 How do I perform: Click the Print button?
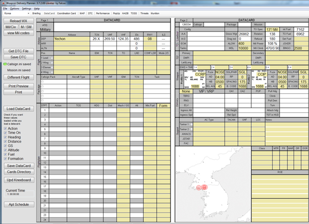[x=19, y=92]
